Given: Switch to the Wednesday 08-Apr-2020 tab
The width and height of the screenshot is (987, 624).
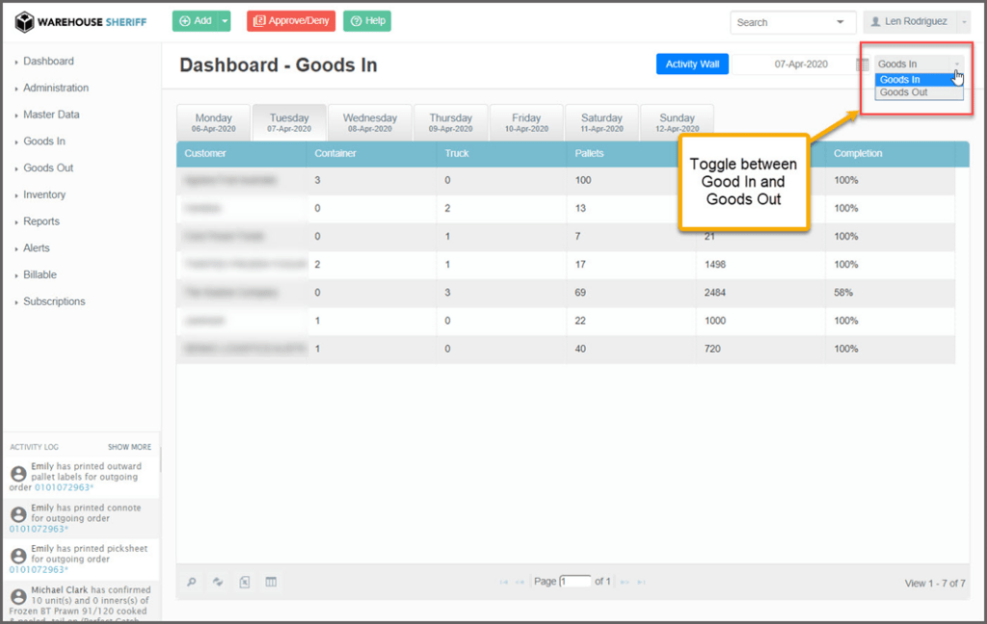Looking at the screenshot, I should pos(370,122).
